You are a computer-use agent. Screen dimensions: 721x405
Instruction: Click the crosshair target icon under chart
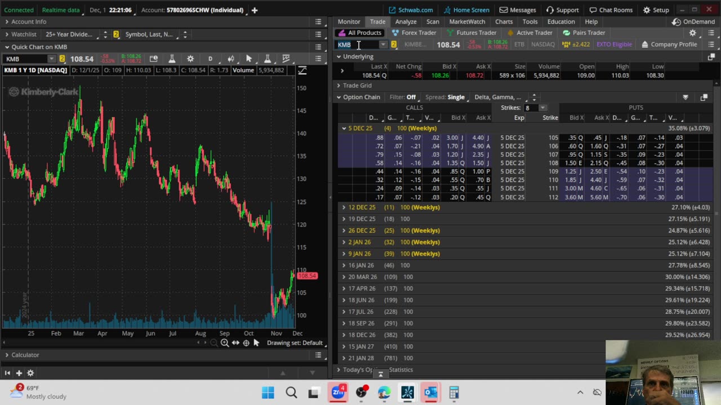[246, 343]
